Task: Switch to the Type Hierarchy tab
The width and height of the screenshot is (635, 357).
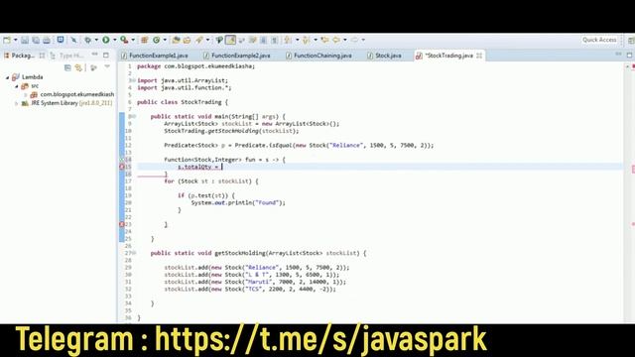Action: pyautogui.click(x=67, y=56)
